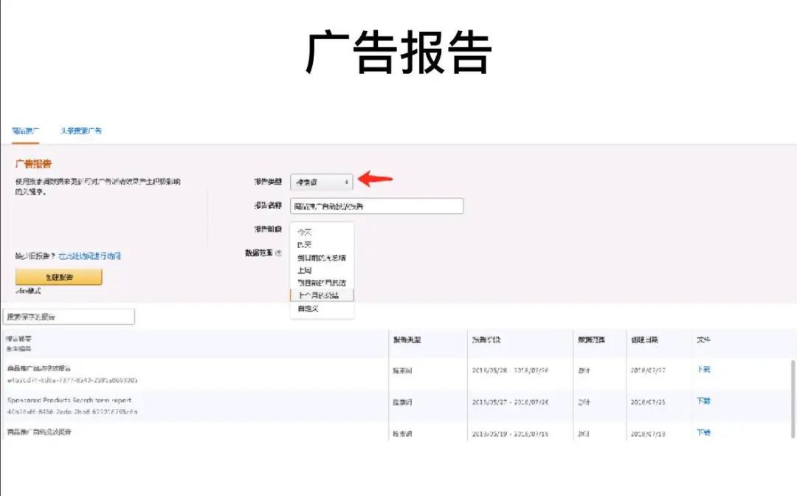The height and width of the screenshot is (496, 797).
Task: Switch to the 头条搜索广告 tab
Action: [x=83, y=130]
